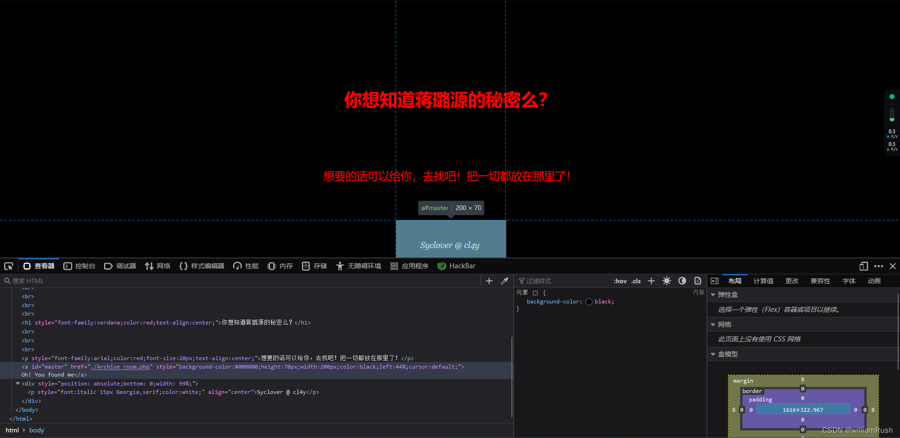Toggle dark color scheme simulation
900x438 pixels.
[x=682, y=281]
